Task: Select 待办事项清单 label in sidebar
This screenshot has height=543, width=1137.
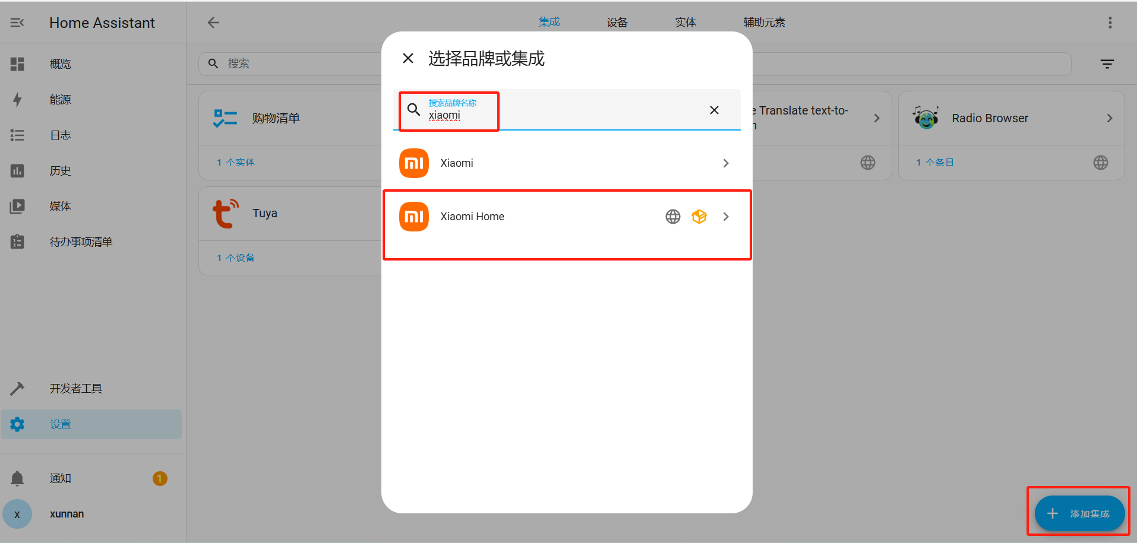Action: 81,242
